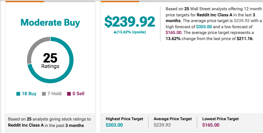The image size is (263, 133).
Task: Click high forecast $303.00 in description paragraph
Action: (204, 27)
